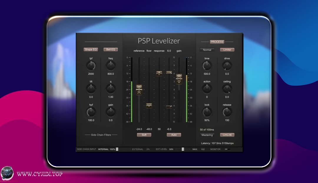
Task: Select the Normal mode
Action: tap(207, 50)
